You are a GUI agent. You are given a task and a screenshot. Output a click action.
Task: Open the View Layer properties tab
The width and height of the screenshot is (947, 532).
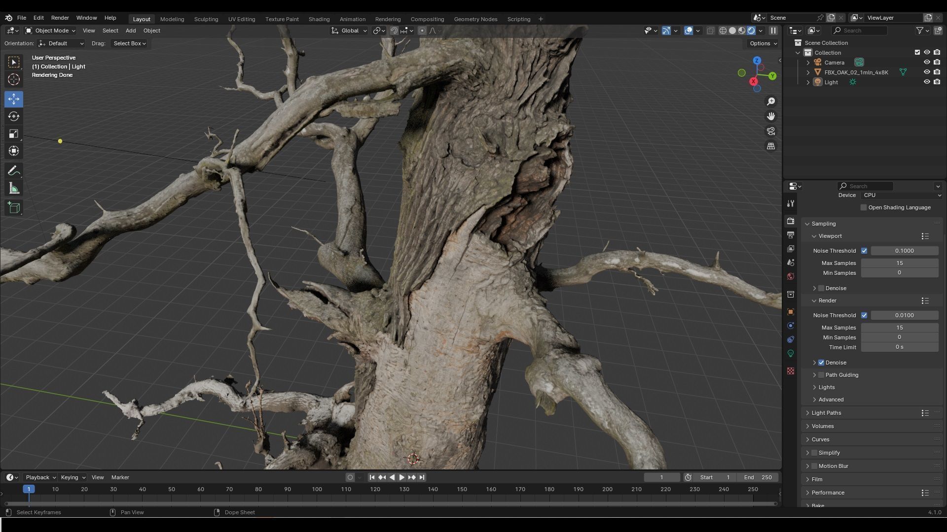point(791,249)
